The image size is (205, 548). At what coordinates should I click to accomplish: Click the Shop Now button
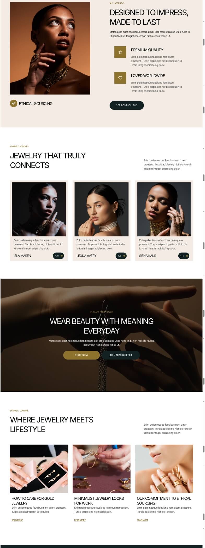pyautogui.click(x=81, y=355)
